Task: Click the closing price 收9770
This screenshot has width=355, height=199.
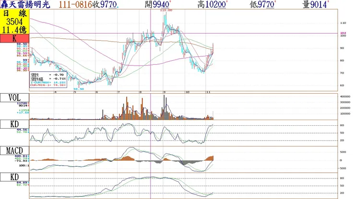Action: coord(105,4)
